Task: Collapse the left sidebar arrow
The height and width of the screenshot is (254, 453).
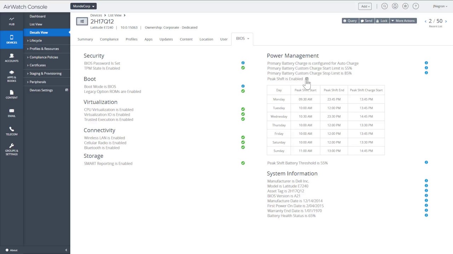Action: pyautogui.click(x=66, y=250)
